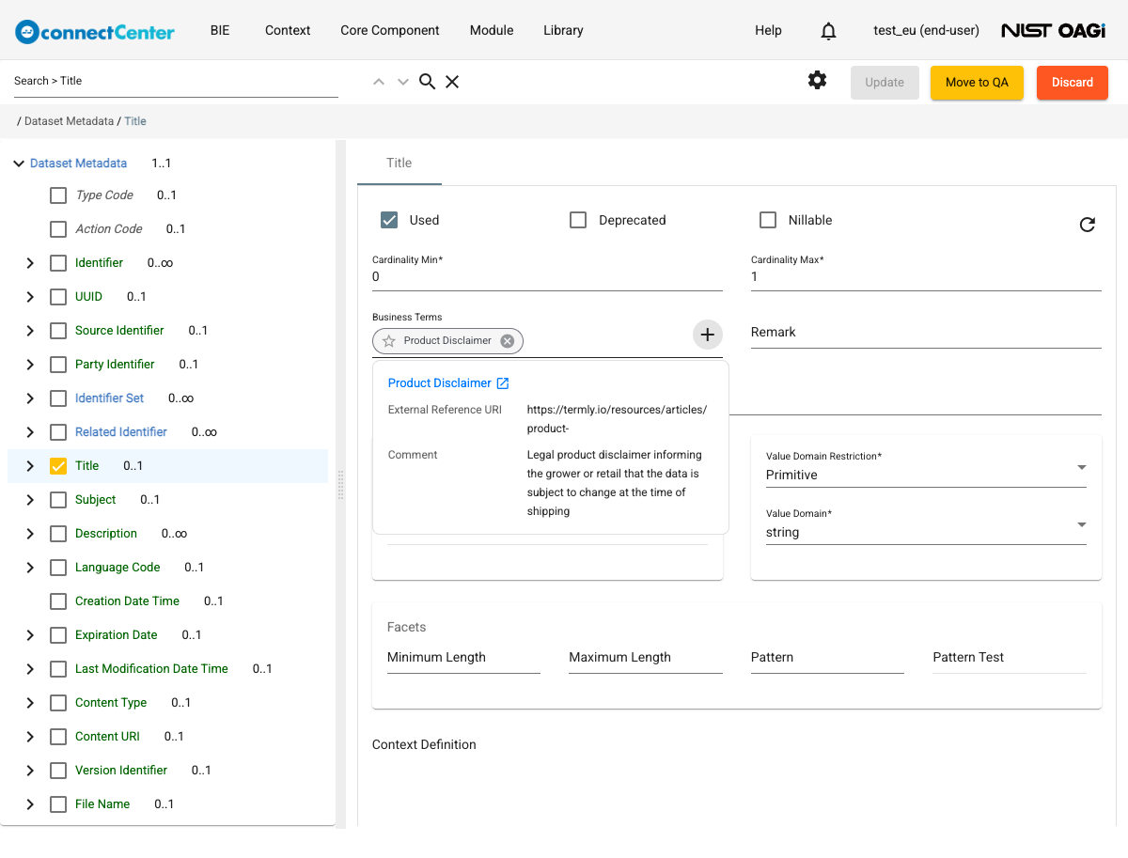The height and width of the screenshot is (858, 1128).
Task: Click the NIST OAGi logo
Action: tap(1053, 31)
